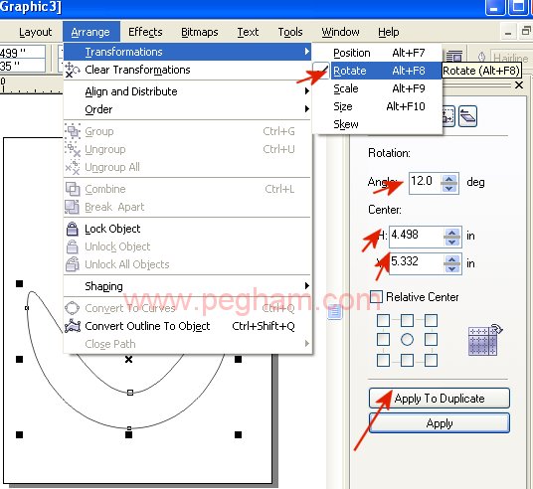Click the object properties icon beside docker
This screenshot has width=533, height=489.
click(334, 311)
